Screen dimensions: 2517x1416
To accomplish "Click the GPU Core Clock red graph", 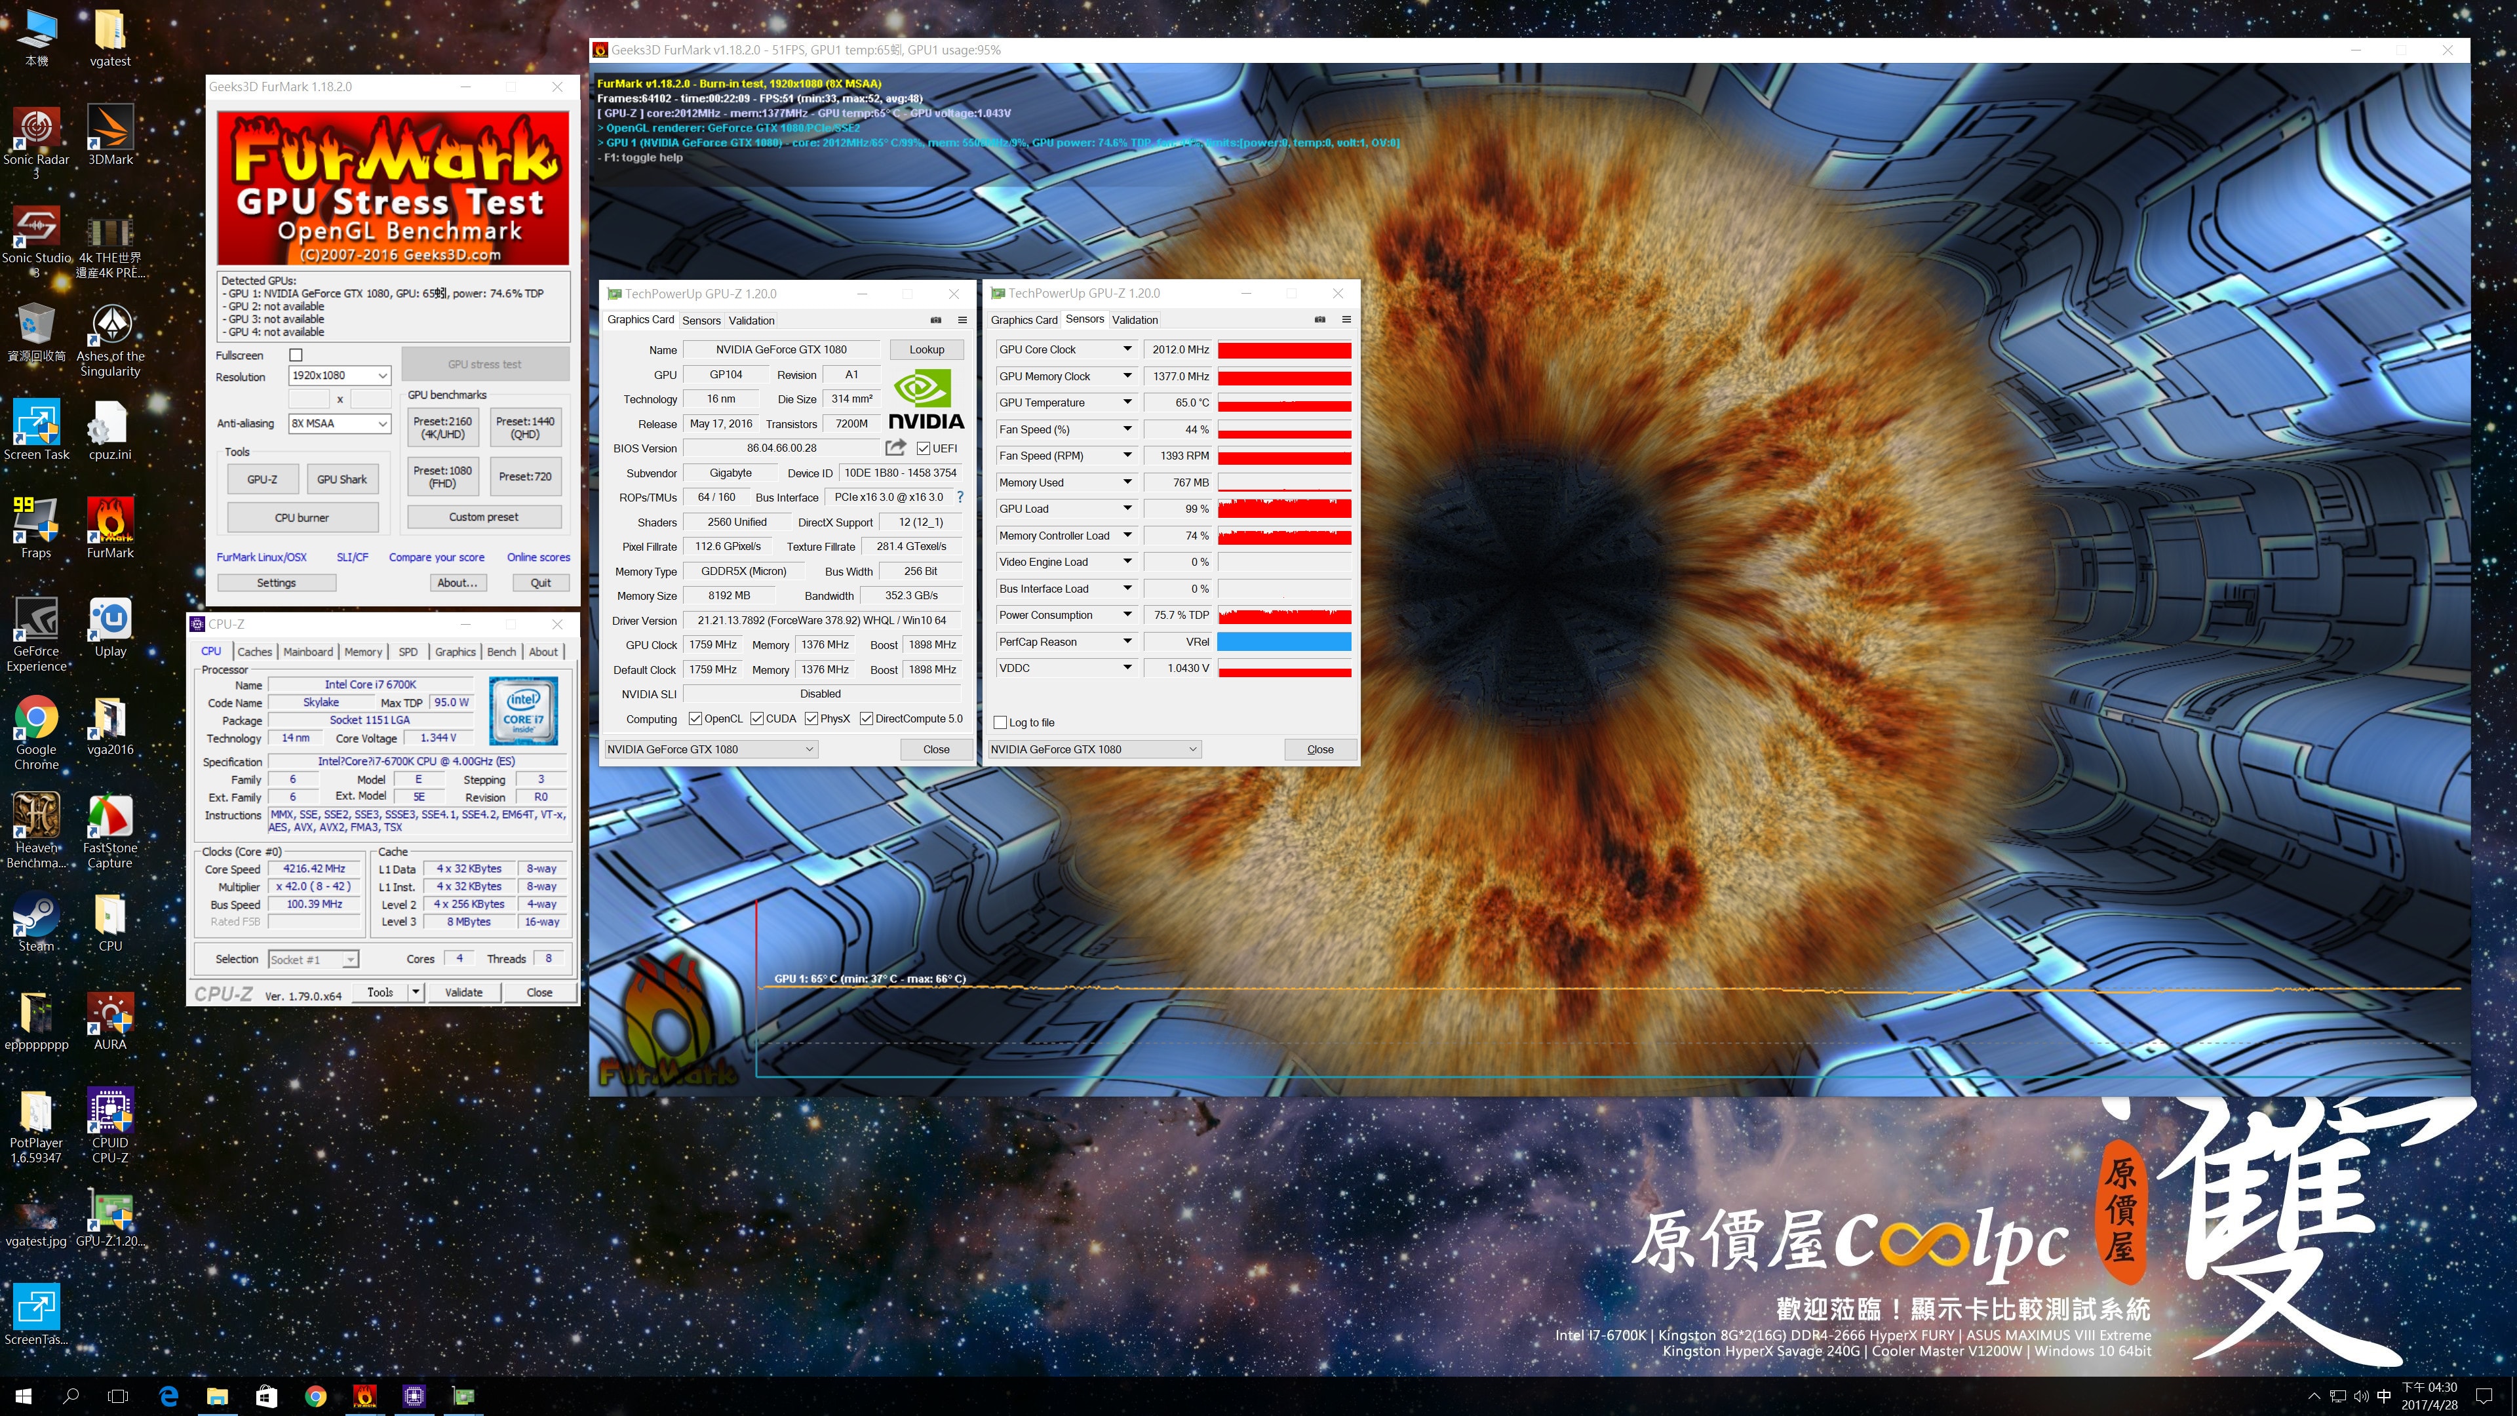I will pyautogui.click(x=1284, y=349).
